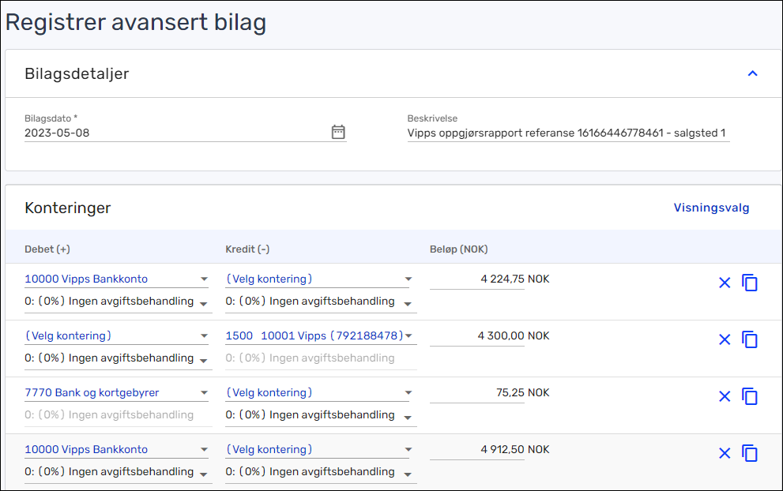Open credit tax dropdown in 4 224,75 row
Image resolution: width=783 pixels, height=491 pixels.
click(319, 302)
